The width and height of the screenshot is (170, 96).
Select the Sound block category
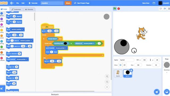[x=2, y=25]
